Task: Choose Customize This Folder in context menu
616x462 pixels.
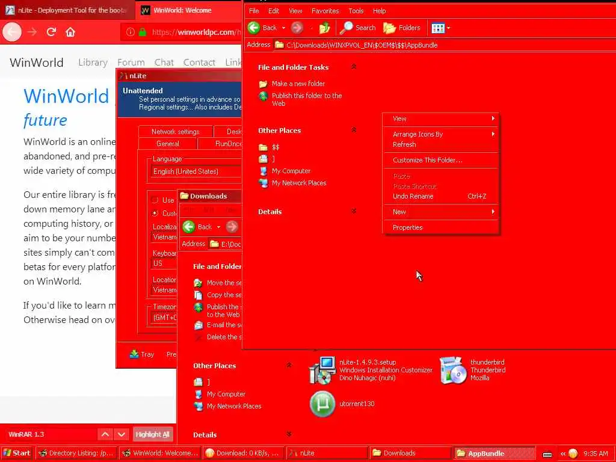Action: point(441,160)
